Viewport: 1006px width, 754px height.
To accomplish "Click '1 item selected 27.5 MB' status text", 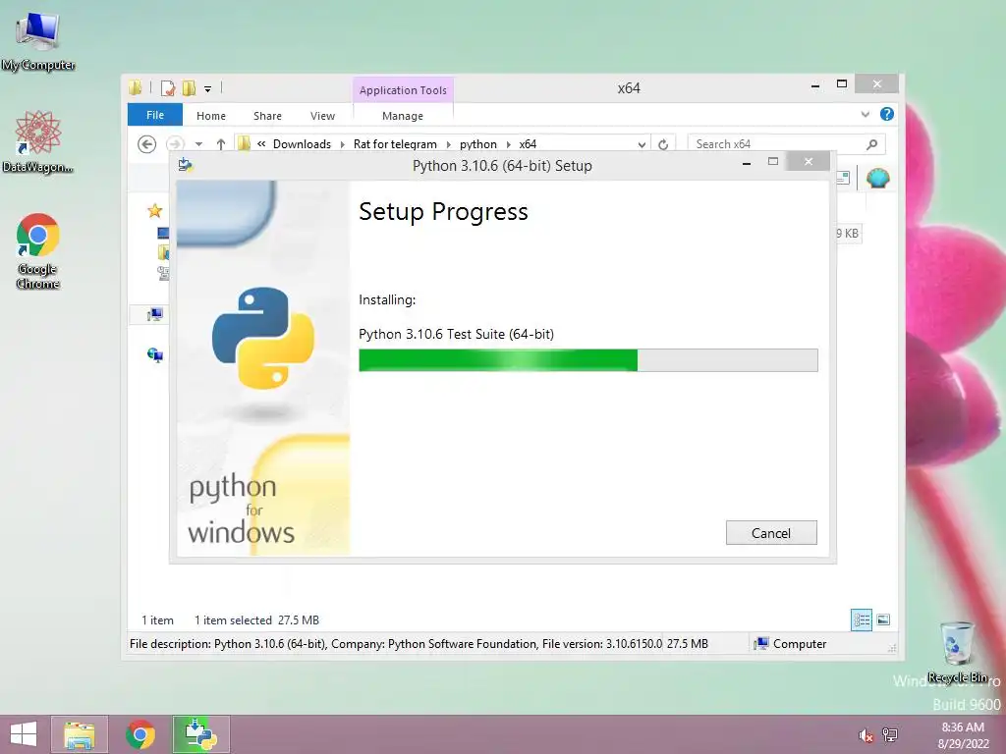I will (x=256, y=620).
